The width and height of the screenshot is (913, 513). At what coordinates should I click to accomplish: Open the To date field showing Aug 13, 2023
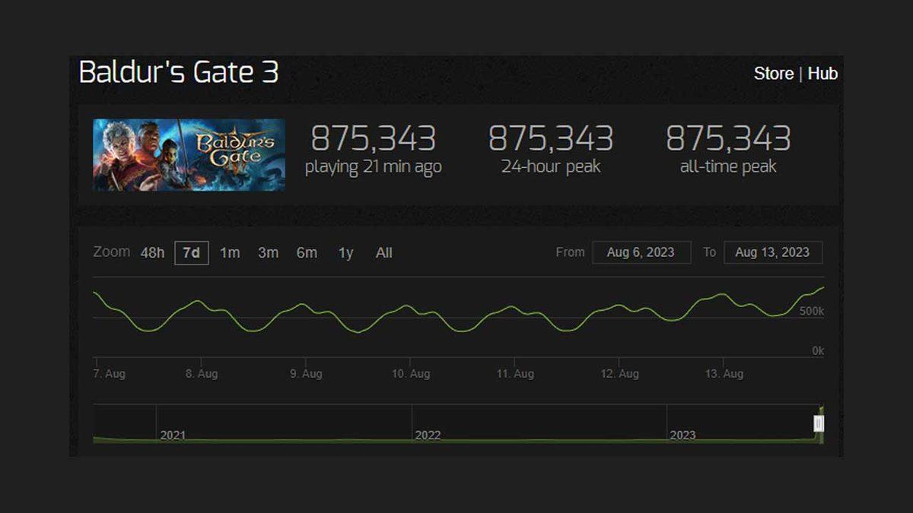pos(773,252)
